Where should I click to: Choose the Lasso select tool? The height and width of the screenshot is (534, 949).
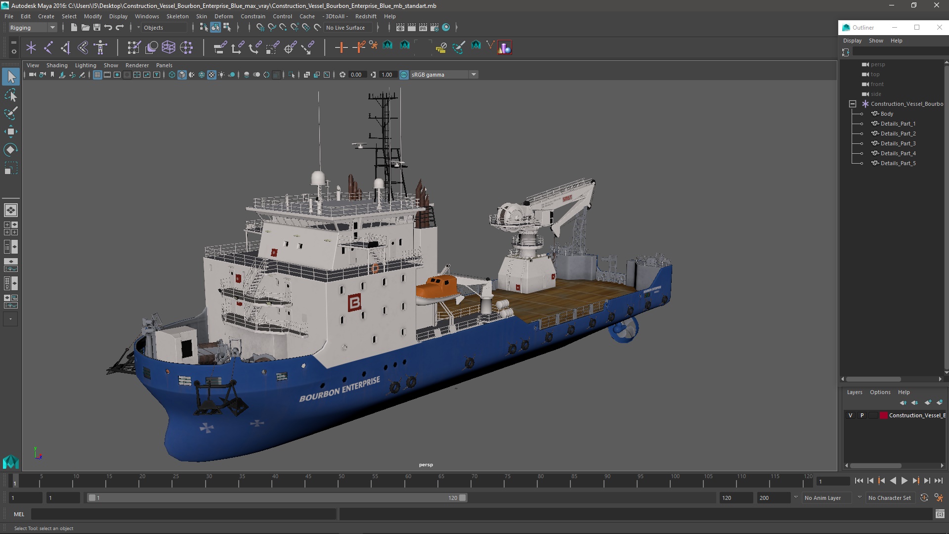pyautogui.click(x=11, y=95)
